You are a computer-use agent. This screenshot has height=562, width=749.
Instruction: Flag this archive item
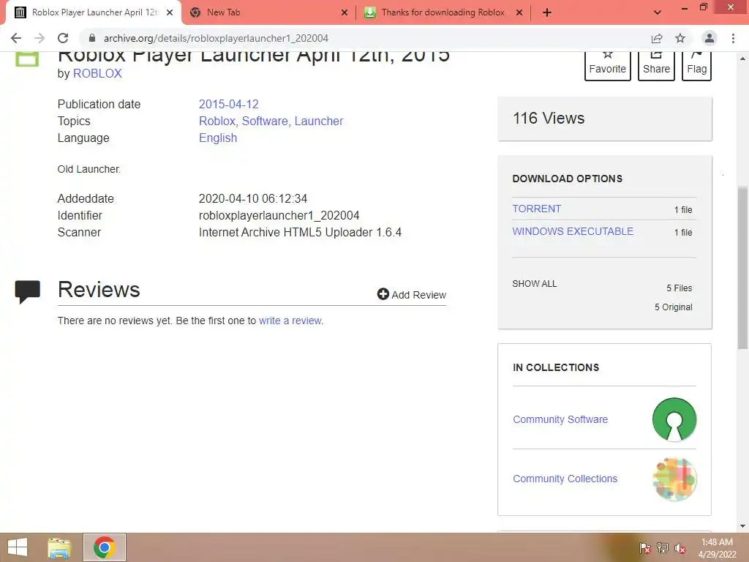coord(696,66)
